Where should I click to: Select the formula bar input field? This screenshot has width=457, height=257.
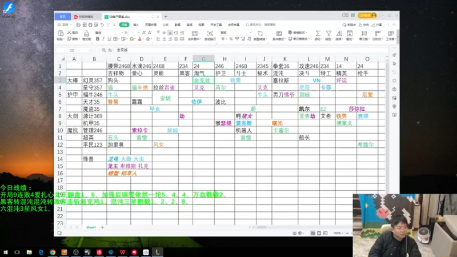[x=251, y=50]
